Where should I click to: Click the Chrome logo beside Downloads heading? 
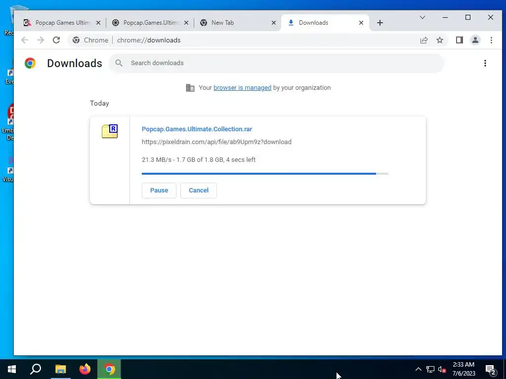[x=30, y=63]
